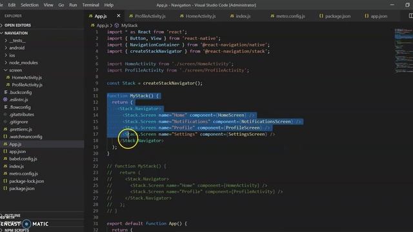Click the App.js breadcrumb segment

point(103,25)
